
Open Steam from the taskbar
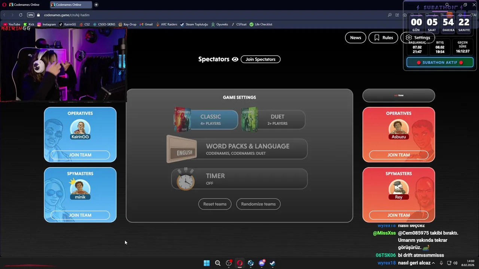(x=272, y=263)
